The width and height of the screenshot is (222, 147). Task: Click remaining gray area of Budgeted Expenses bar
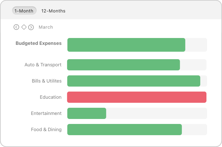point(196,45)
